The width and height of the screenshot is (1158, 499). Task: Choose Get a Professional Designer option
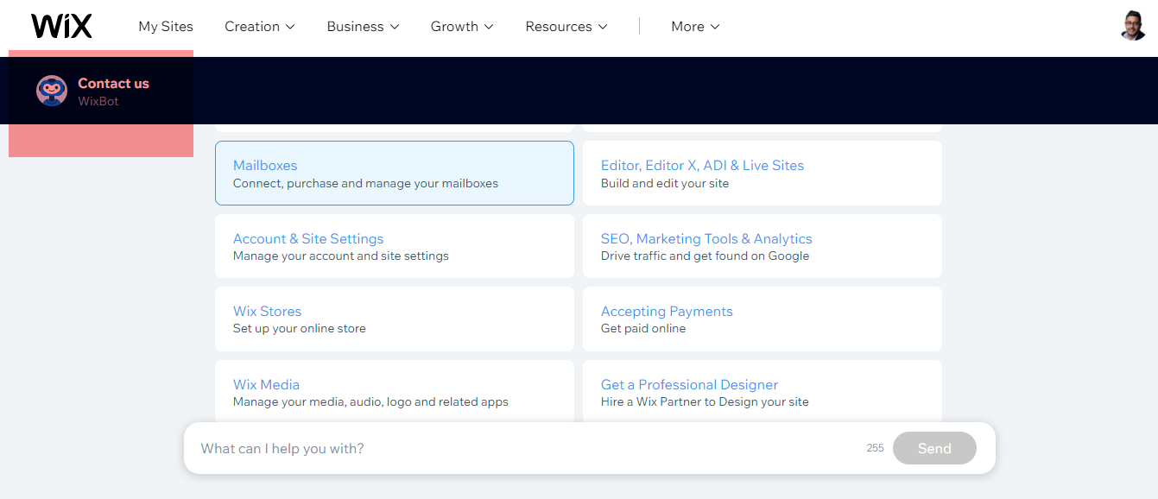pyautogui.click(x=762, y=392)
